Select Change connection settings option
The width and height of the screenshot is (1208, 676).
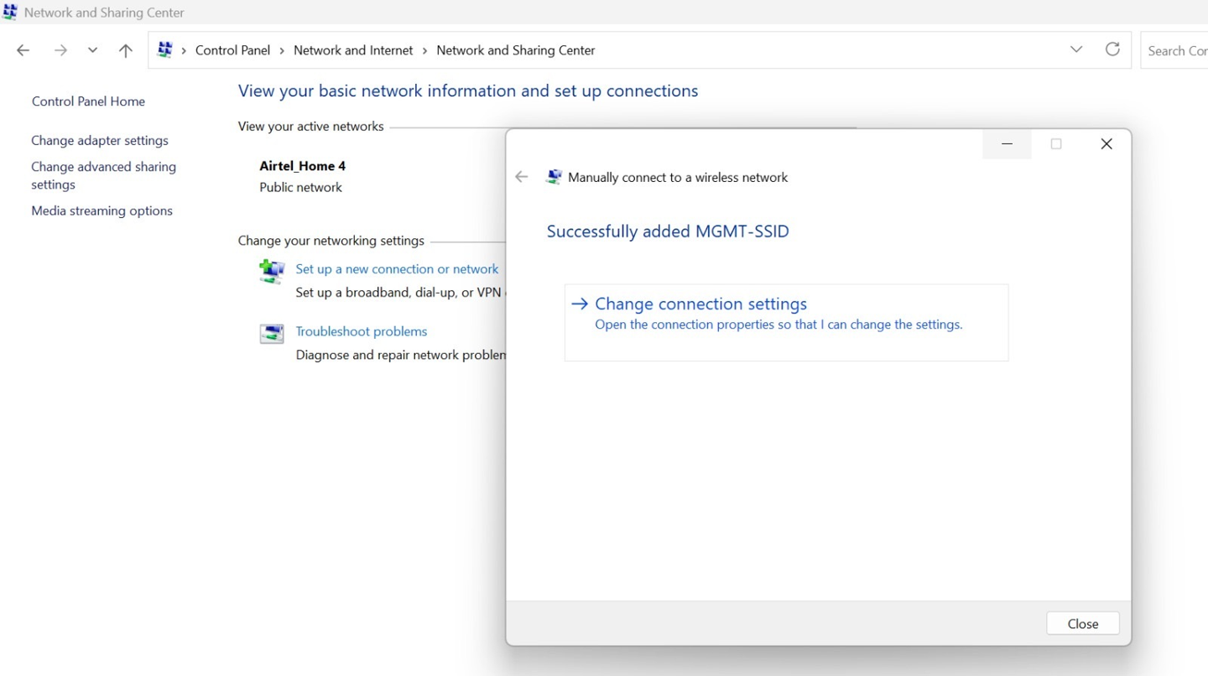click(700, 304)
